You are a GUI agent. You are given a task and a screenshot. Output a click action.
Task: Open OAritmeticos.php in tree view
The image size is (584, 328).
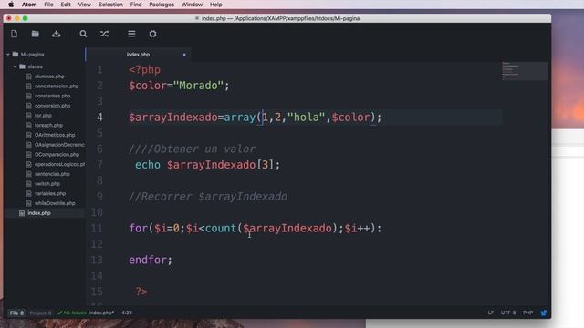55,135
